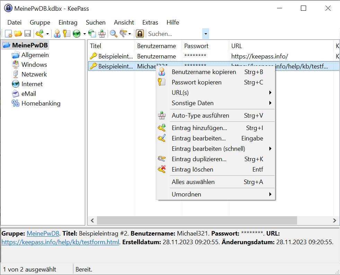Click the Copy URL toolbar icon
The height and width of the screenshot is (275, 340).
point(92,34)
